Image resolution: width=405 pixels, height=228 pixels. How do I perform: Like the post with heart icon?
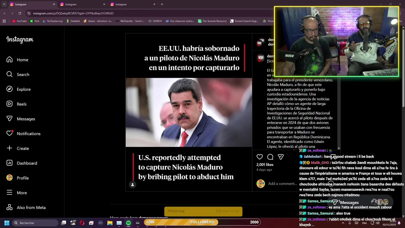259,157
